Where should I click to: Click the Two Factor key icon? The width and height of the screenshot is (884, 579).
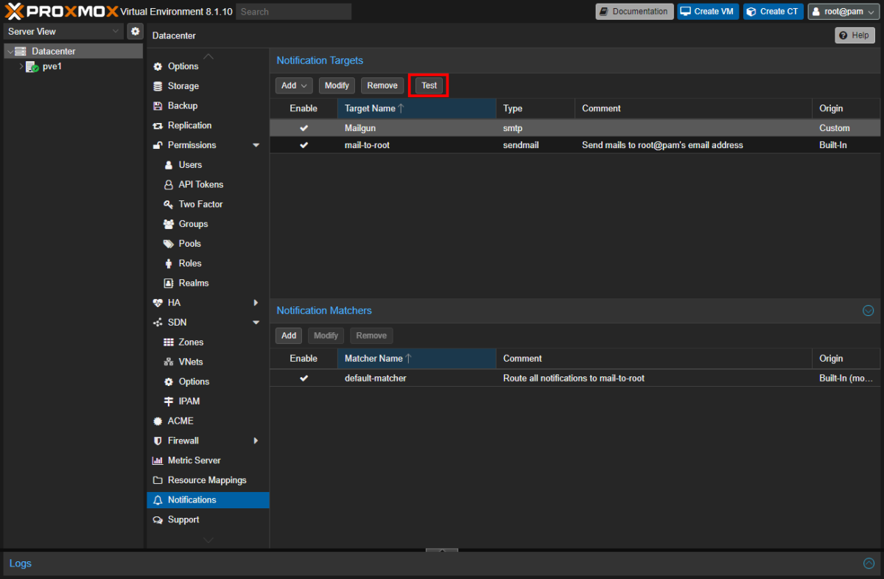coord(169,205)
